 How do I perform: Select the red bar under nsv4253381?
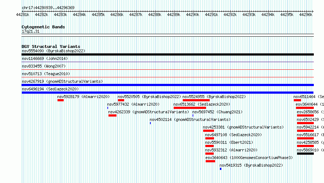click(209, 131)
